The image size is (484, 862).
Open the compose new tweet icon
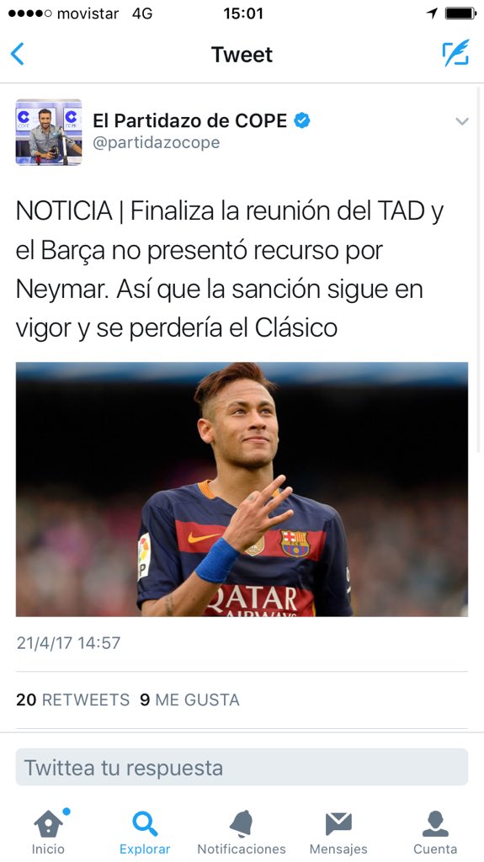pyautogui.click(x=456, y=53)
